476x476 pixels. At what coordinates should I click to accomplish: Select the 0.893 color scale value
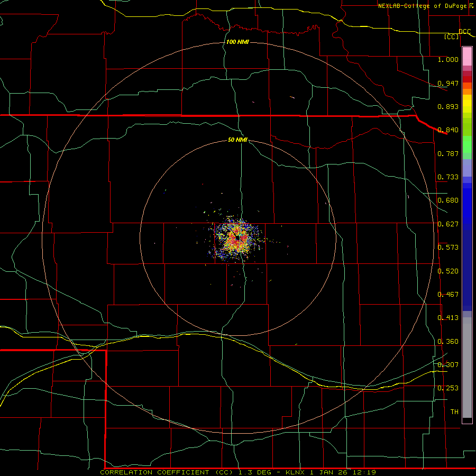point(448,106)
